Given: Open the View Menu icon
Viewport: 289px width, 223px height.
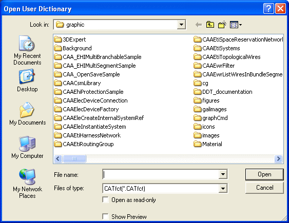Looking at the screenshot, I should pos(236,25).
